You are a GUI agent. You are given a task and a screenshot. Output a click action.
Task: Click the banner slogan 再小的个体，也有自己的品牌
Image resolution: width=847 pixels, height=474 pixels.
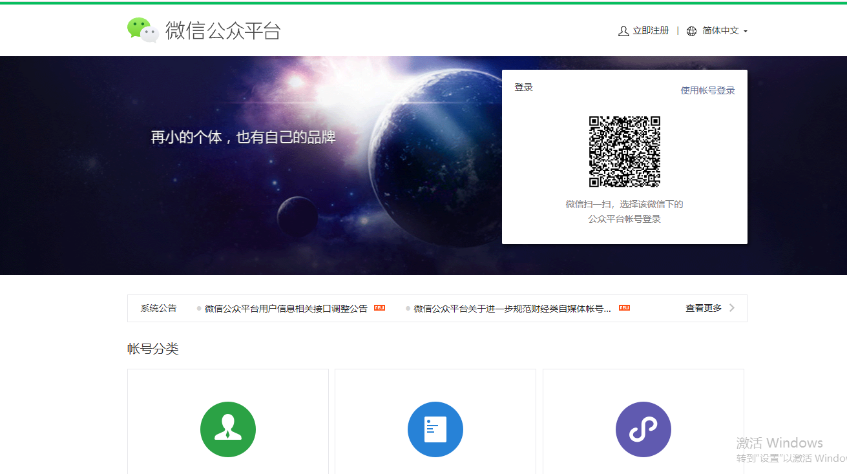(x=244, y=137)
